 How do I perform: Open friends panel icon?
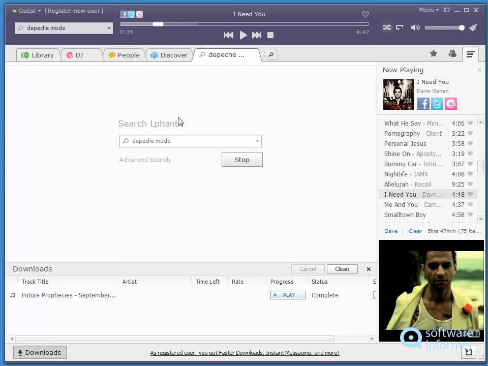452,53
